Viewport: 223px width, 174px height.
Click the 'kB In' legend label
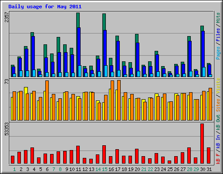(218, 142)
